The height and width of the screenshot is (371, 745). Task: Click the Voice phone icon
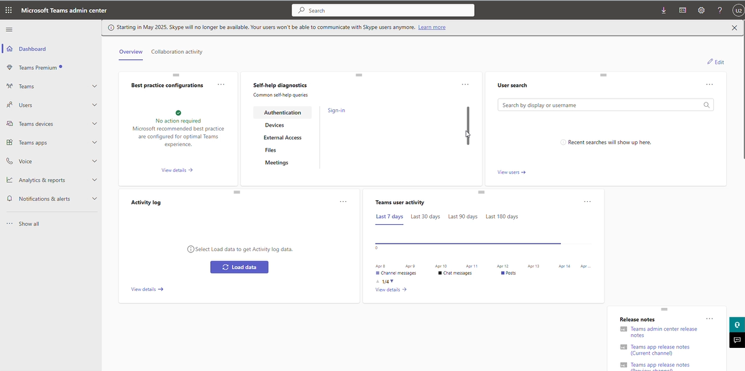click(x=9, y=161)
